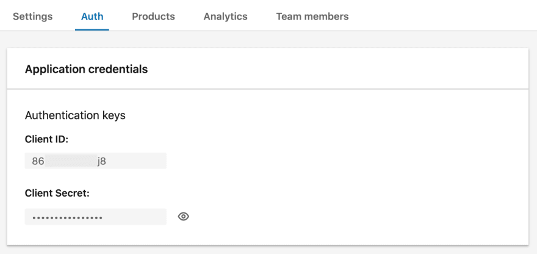Go to the Analytics tab
This screenshot has height=254, width=537.
coord(225,16)
